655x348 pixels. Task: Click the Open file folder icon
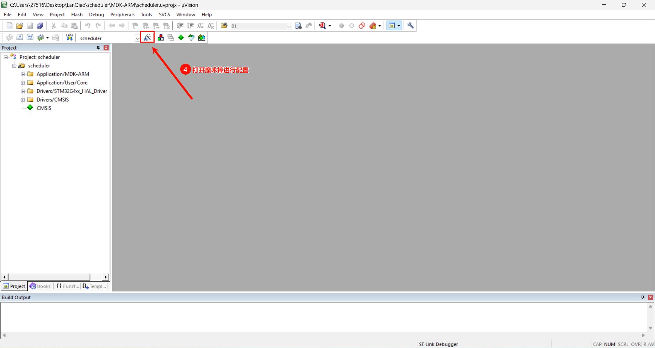[x=20, y=26]
